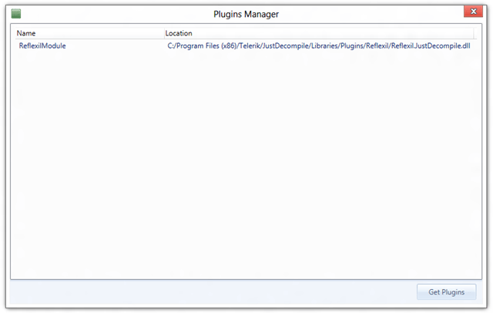Click the 'Libraries' folder segment in path
Viewport: 493px width, 313px height.
click(325, 46)
